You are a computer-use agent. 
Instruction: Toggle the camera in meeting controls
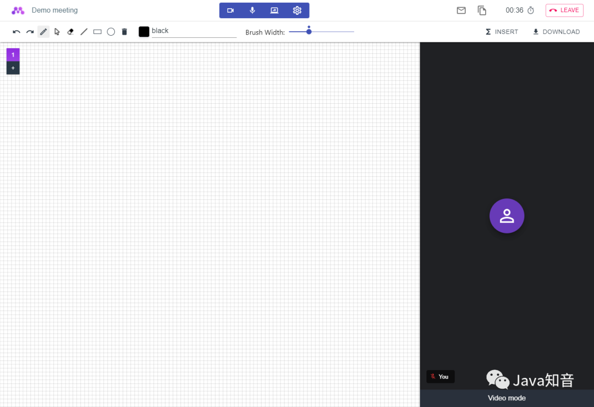pos(230,10)
